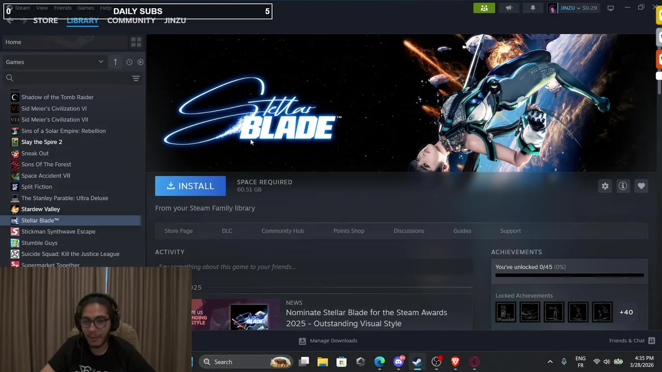Image resolution: width=662 pixels, height=372 pixels.
Task: Open the Steam Awards news thumbnail
Action: click(235, 315)
